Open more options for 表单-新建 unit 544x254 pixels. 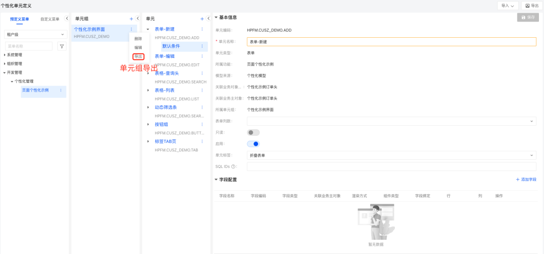(x=202, y=30)
